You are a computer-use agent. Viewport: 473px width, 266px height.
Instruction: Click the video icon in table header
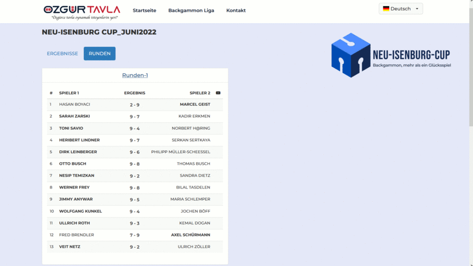tap(218, 93)
